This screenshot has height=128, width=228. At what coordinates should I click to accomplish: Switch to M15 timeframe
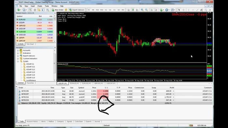click(97, 10)
